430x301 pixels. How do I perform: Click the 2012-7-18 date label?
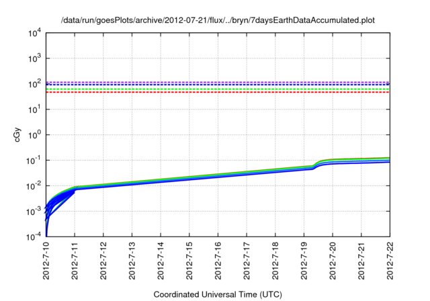point(275,261)
